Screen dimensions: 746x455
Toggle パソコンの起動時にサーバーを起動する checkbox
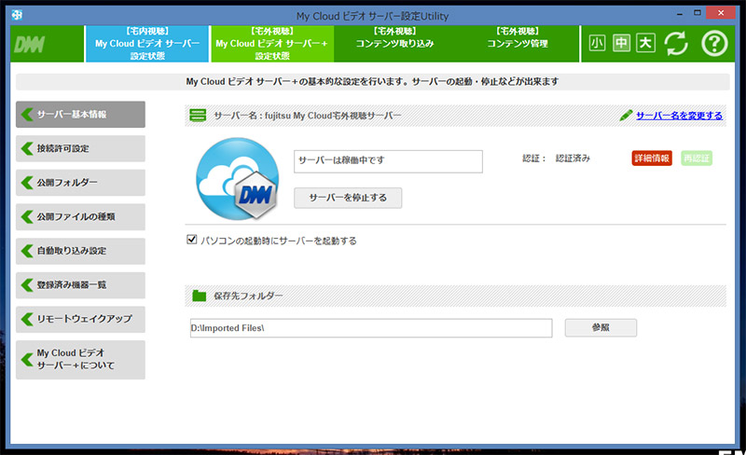click(x=192, y=240)
